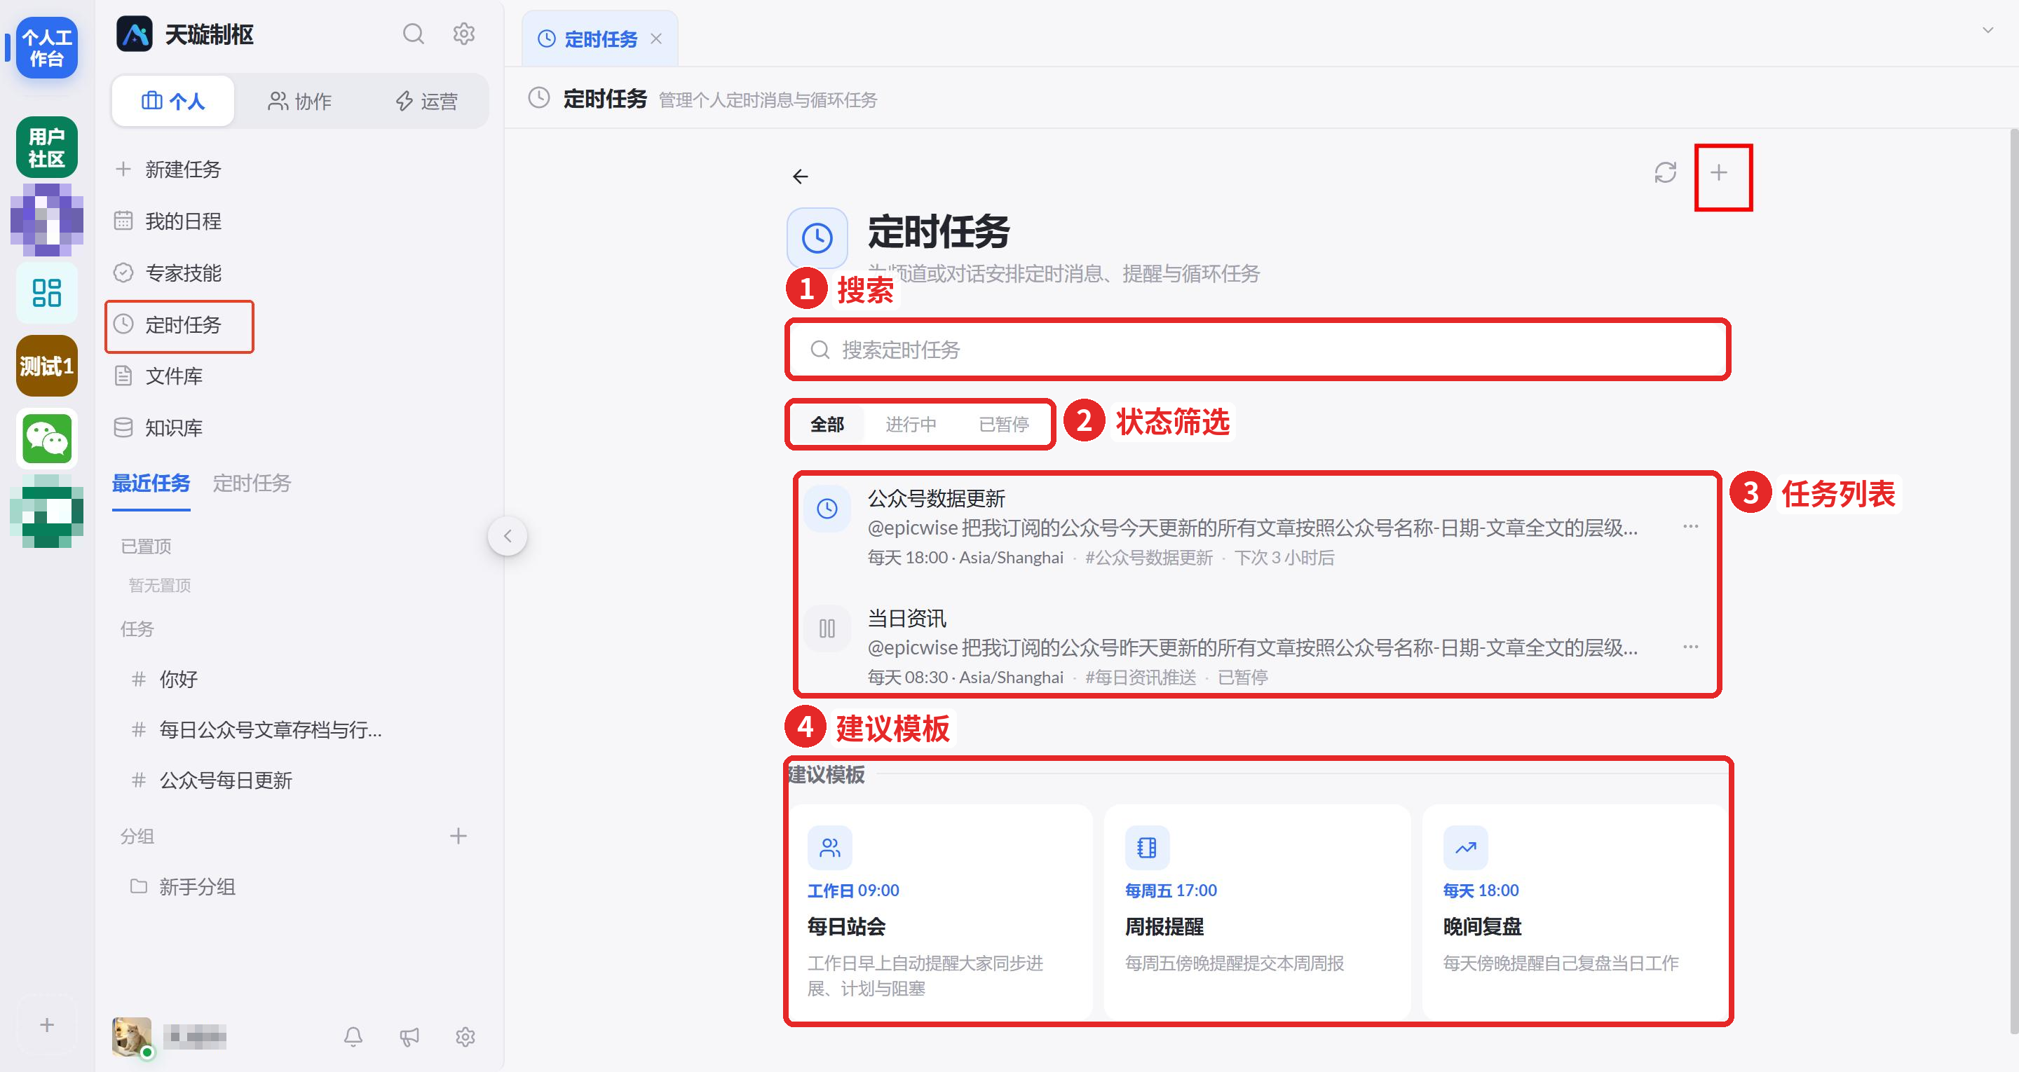The image size is (2019, 1072).
Task: Expand the top-right tab dropdown chevron
Action: [1987, 31]
